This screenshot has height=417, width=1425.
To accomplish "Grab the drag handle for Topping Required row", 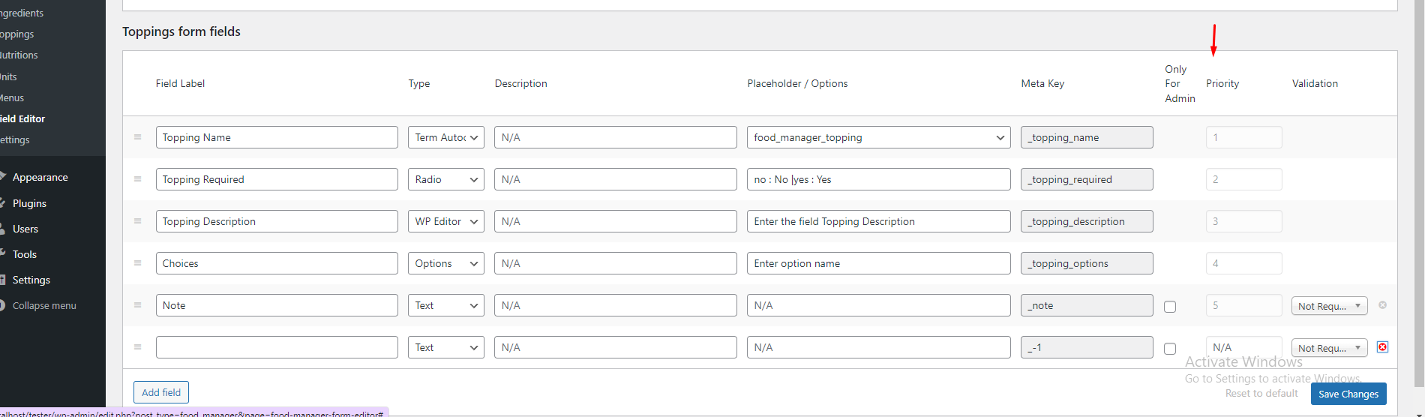I will coord(137,179).
